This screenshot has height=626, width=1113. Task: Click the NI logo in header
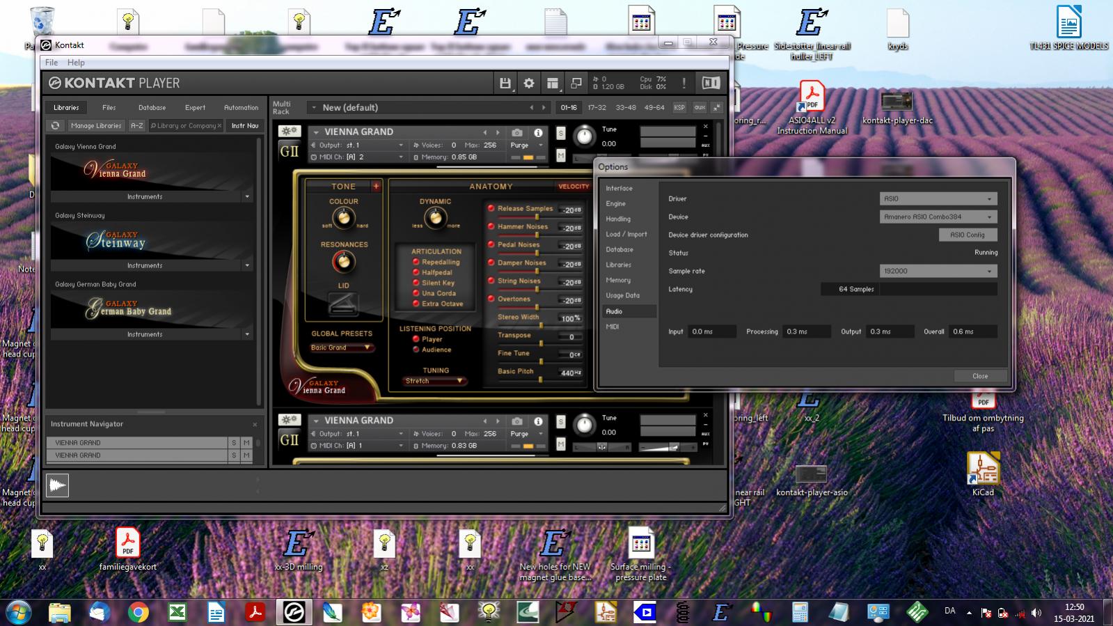(x=711, y=83)
